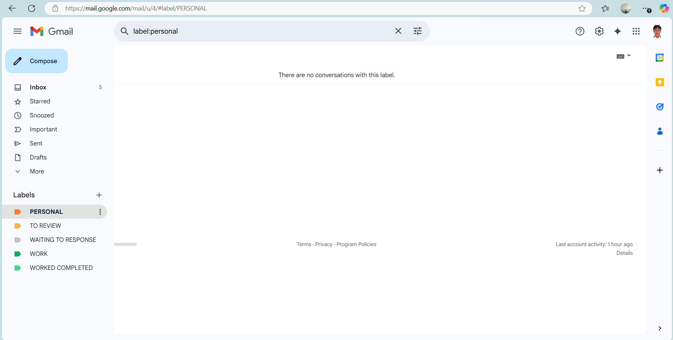View site information lock icon
Viewport: 673px width, 340px height.
point(55,8)
